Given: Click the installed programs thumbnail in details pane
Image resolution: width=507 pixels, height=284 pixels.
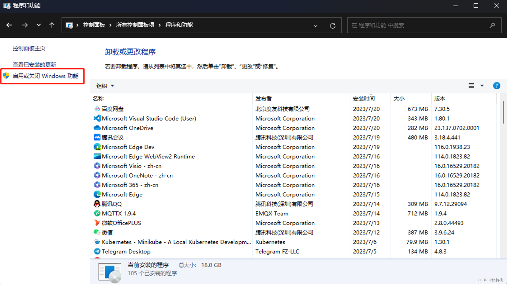Looking at the screenshot, I should [x=110, y=273].
